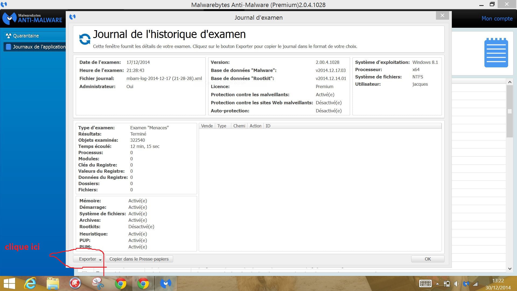
Task: Open File Explorer from taskbar
Action: [53, 283]
